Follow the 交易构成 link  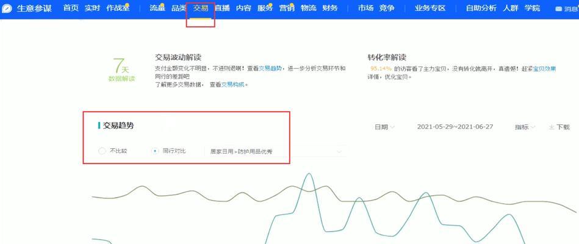[232, 85]
